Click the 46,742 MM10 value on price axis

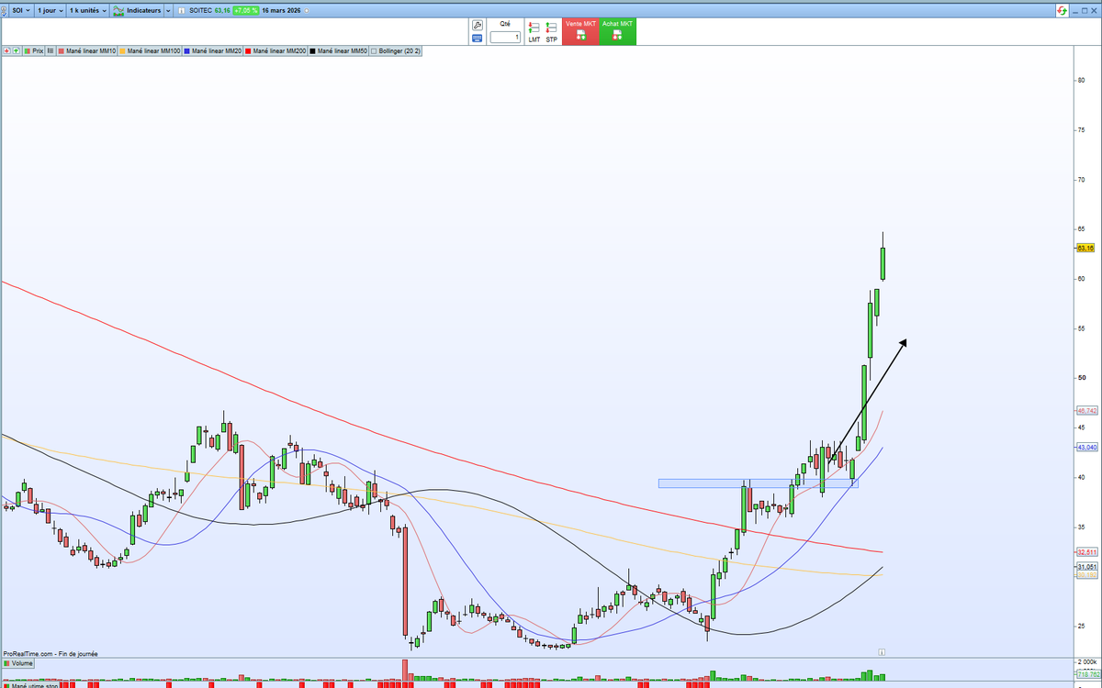(x=1086, y=411)
